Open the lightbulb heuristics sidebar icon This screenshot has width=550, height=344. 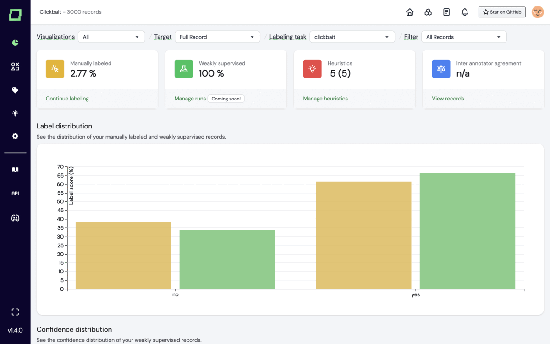click(15, 113)
